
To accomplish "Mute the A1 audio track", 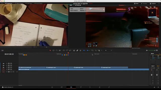I will tap(13, 72).
